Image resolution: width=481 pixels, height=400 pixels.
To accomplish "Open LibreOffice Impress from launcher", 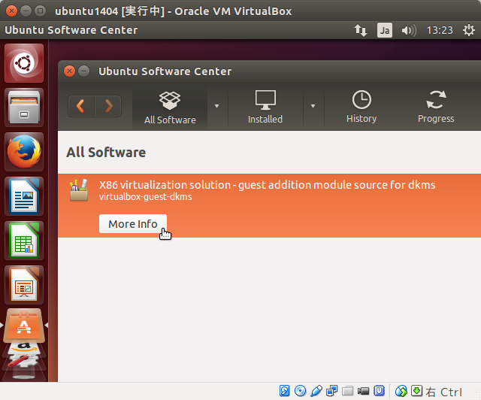I will (x=24, y=285).
